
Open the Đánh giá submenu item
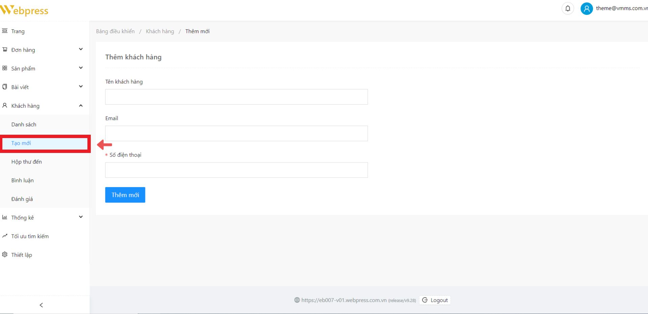coord(22,199)
